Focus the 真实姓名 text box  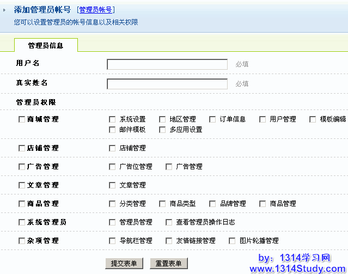coord(167,84)
